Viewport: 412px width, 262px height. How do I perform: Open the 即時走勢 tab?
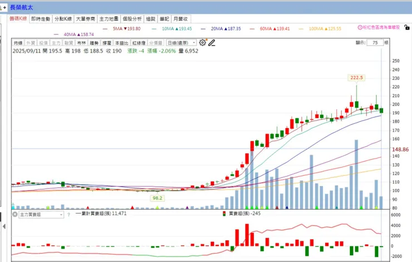pos(41,19)
